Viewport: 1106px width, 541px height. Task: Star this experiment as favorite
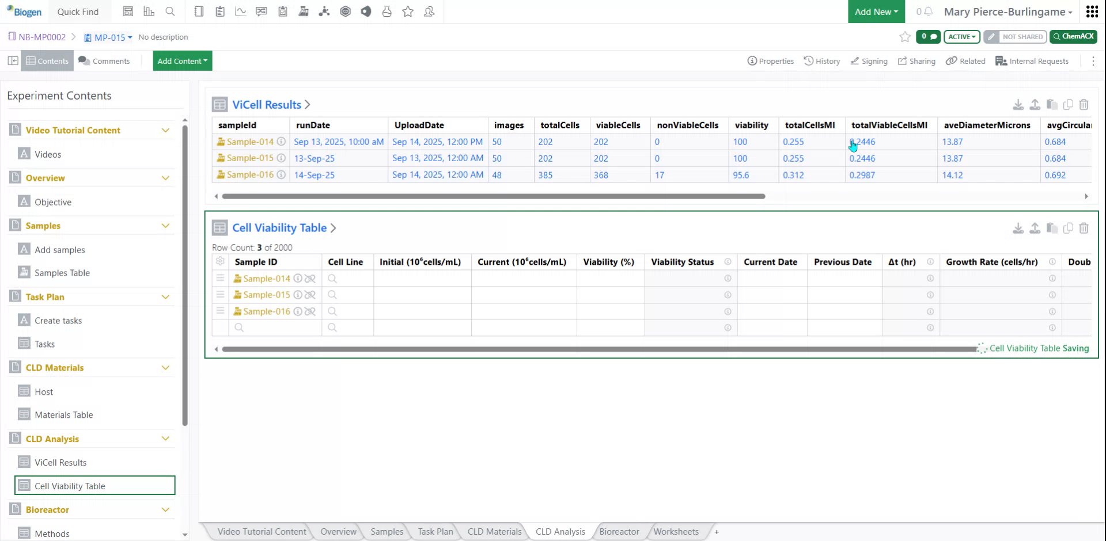pos(904,37)
